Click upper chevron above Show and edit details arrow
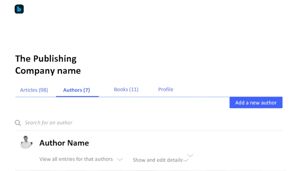Viewport: 304px width, 171px height. pos(190,155)
